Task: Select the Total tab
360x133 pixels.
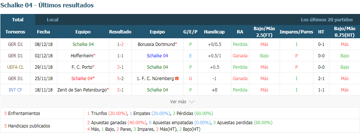Action: pyautogui.click(x=18, y=20)
